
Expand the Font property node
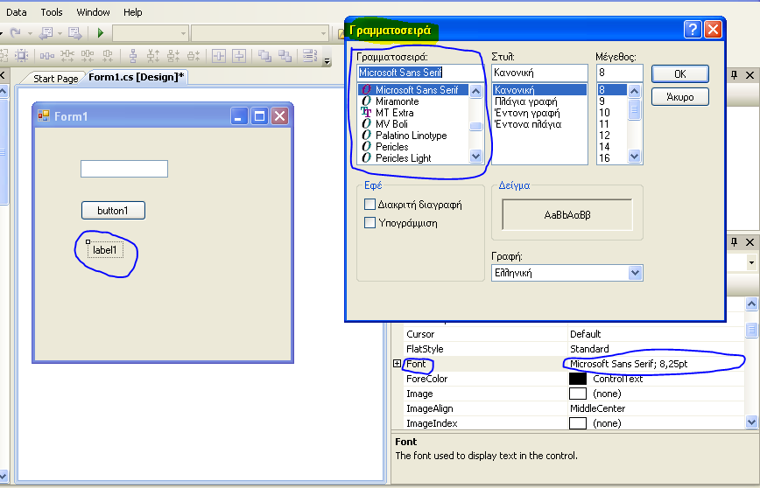397,364
